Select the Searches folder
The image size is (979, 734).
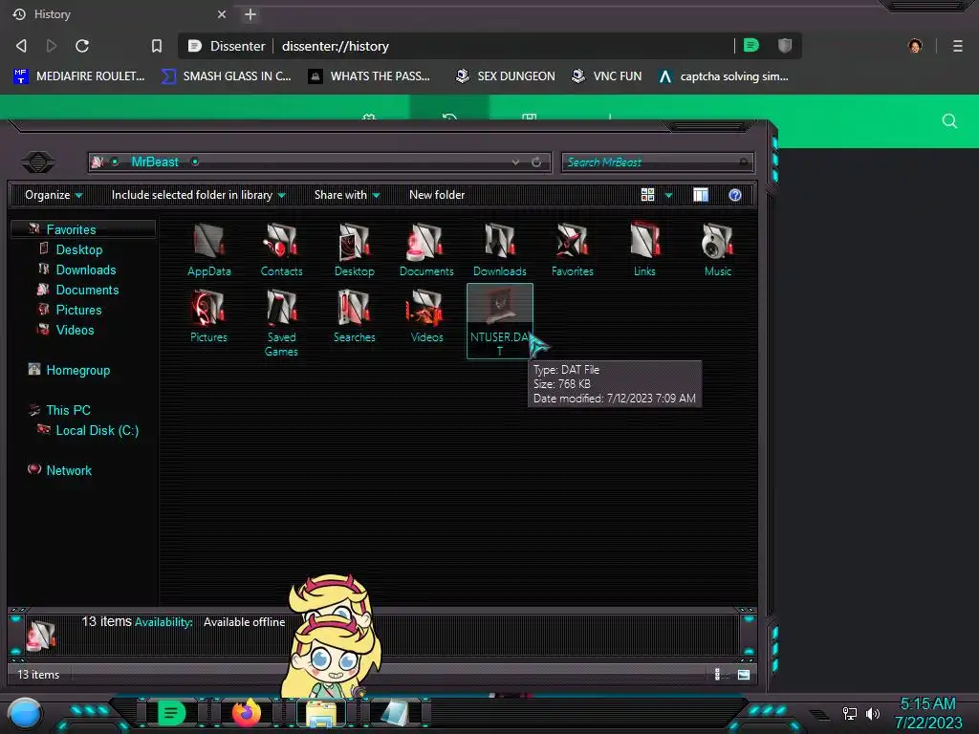click(354, 315)
